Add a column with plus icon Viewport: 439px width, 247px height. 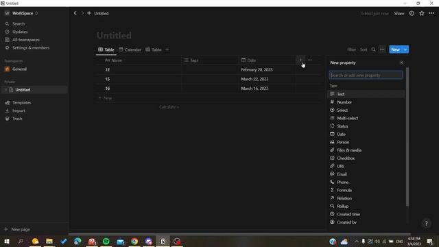[300, 60]
